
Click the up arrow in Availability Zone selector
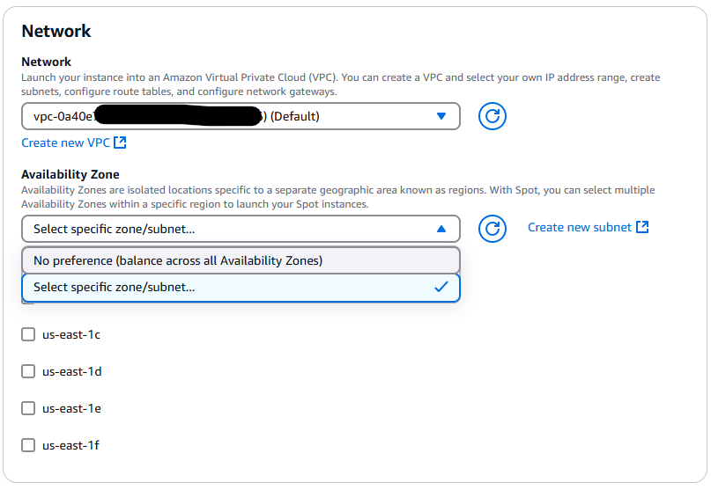441,229
